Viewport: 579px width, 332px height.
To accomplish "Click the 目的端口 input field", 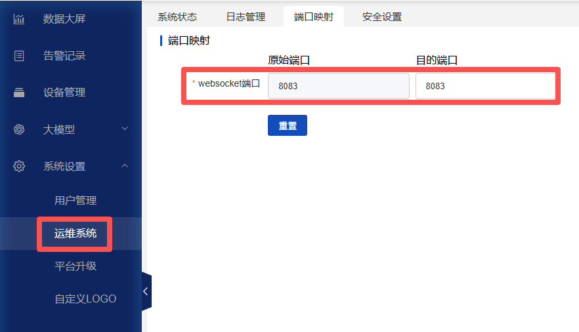I will tap(486, 86).
